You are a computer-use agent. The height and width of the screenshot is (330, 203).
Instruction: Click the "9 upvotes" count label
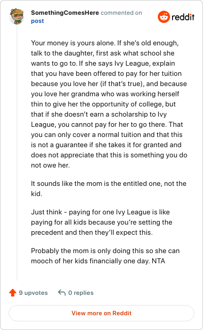[33, 293]
